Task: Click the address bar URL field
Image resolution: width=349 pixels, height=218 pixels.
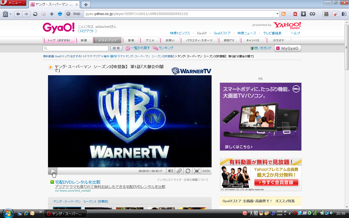Action: (x=180, y=14)
